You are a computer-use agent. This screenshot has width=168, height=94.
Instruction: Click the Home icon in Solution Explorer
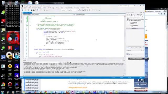(x=131, y=15)
